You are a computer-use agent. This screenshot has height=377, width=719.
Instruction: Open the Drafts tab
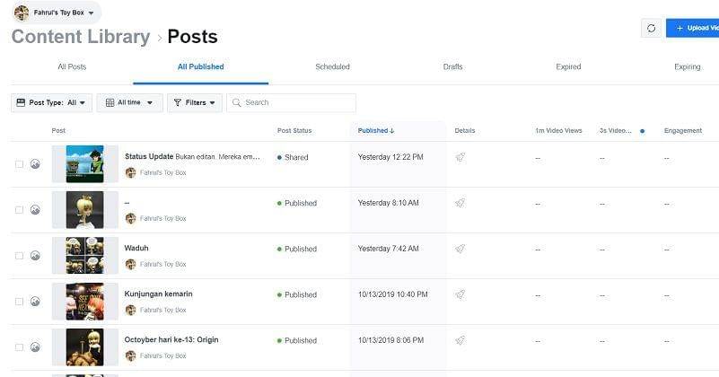pyautogui.click(x=452, y=67)
